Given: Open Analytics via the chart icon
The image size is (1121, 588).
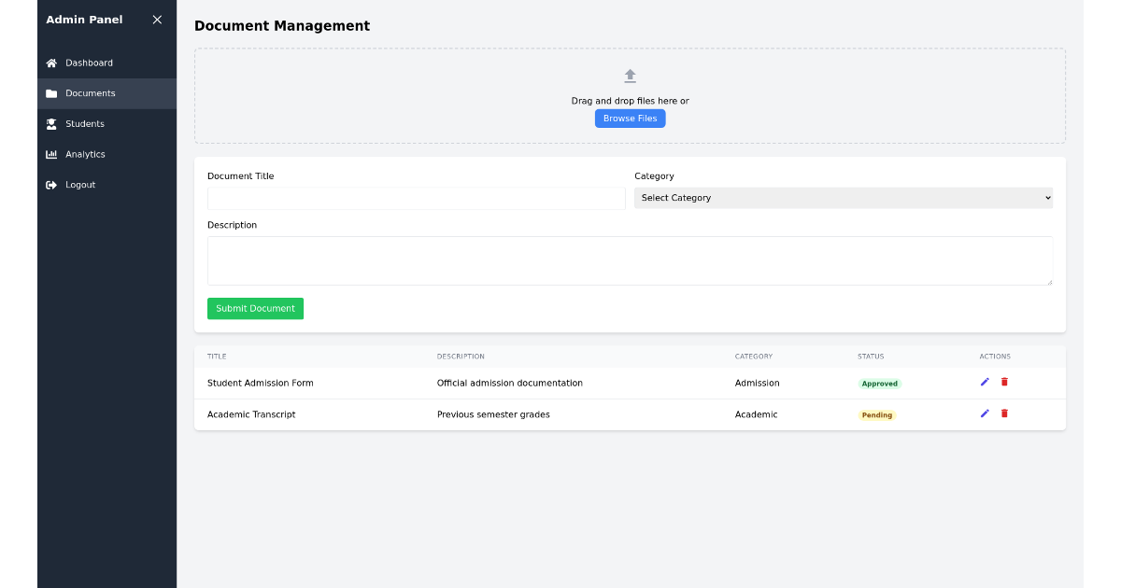Looking at the screenshot, I should [50, 154].
